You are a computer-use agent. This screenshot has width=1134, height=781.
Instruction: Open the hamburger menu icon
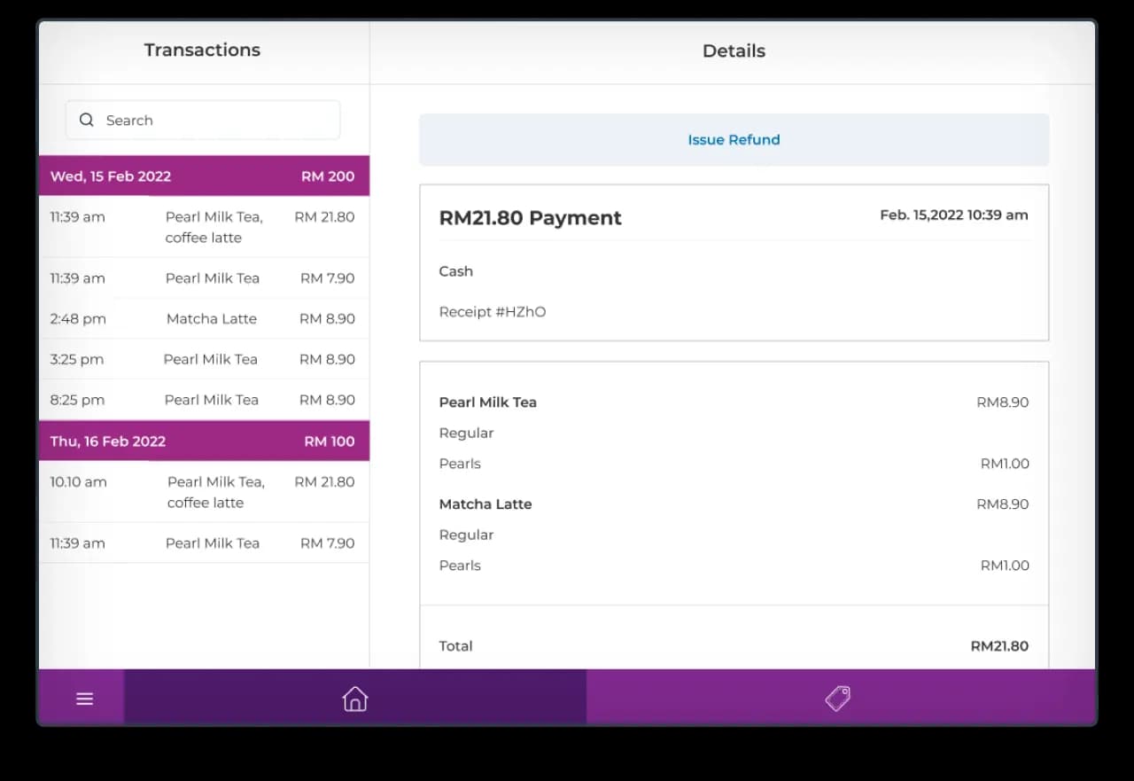coord(84,699)
